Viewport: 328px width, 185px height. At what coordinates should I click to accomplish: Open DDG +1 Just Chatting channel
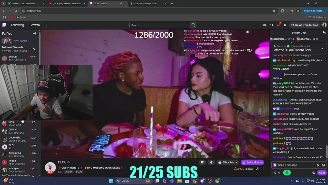coord(19,131)
